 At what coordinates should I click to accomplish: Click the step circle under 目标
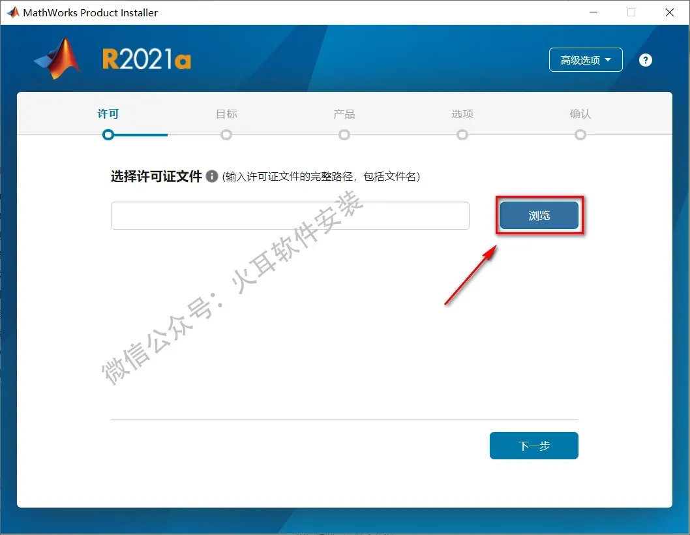[x=226, y=135]
